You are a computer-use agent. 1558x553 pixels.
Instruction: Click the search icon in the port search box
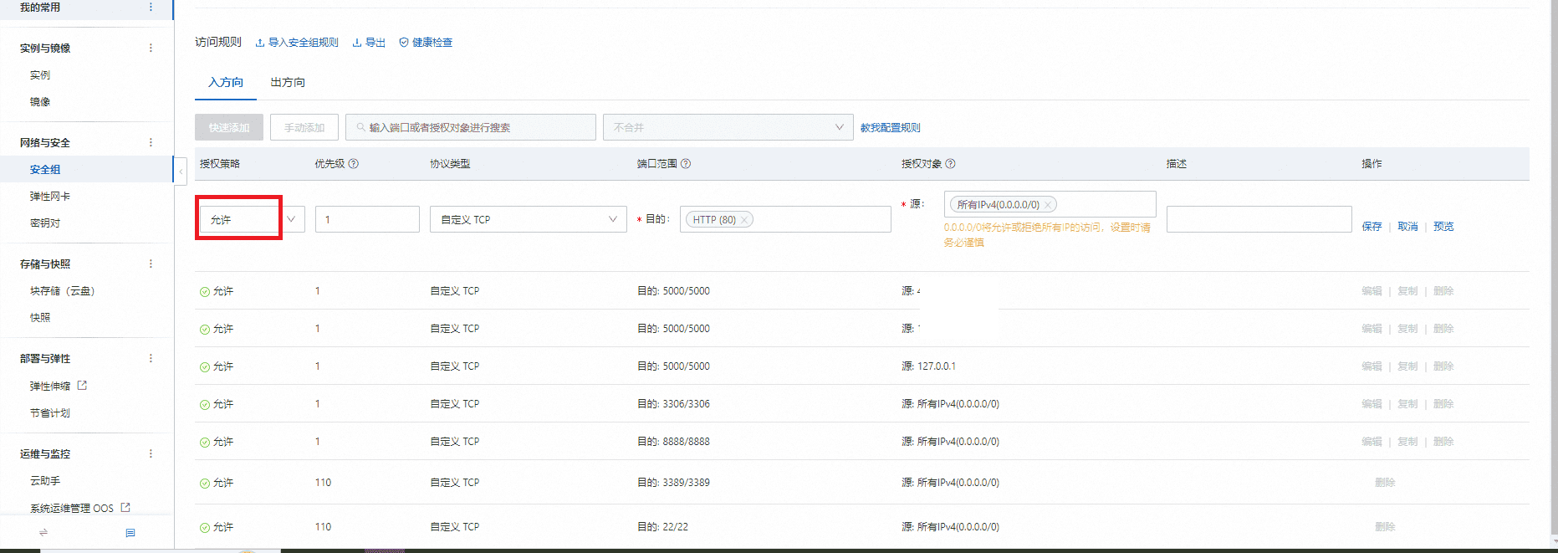click(361, 128)
